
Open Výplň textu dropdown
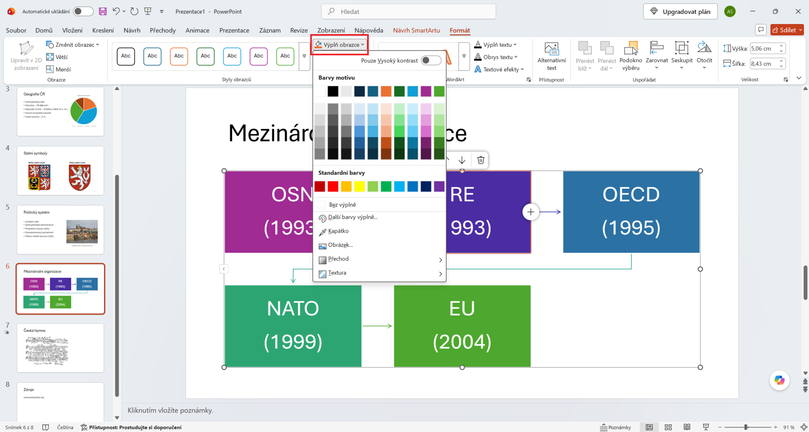tap(496, 45)
